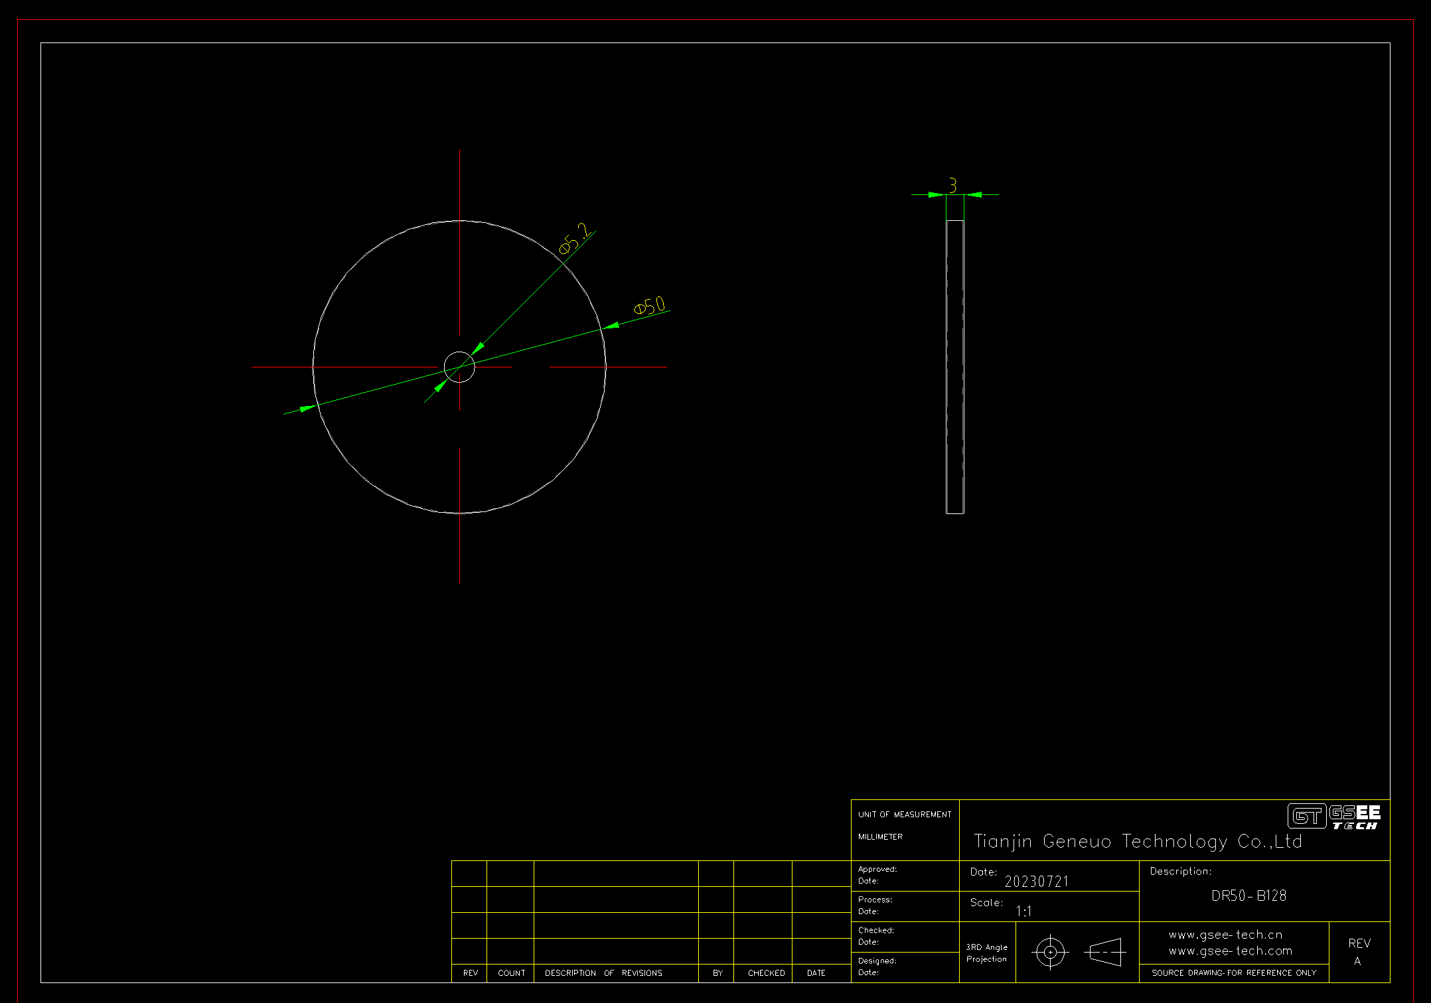Click the GSEE Tech logo

click(x=1334, y=817)
